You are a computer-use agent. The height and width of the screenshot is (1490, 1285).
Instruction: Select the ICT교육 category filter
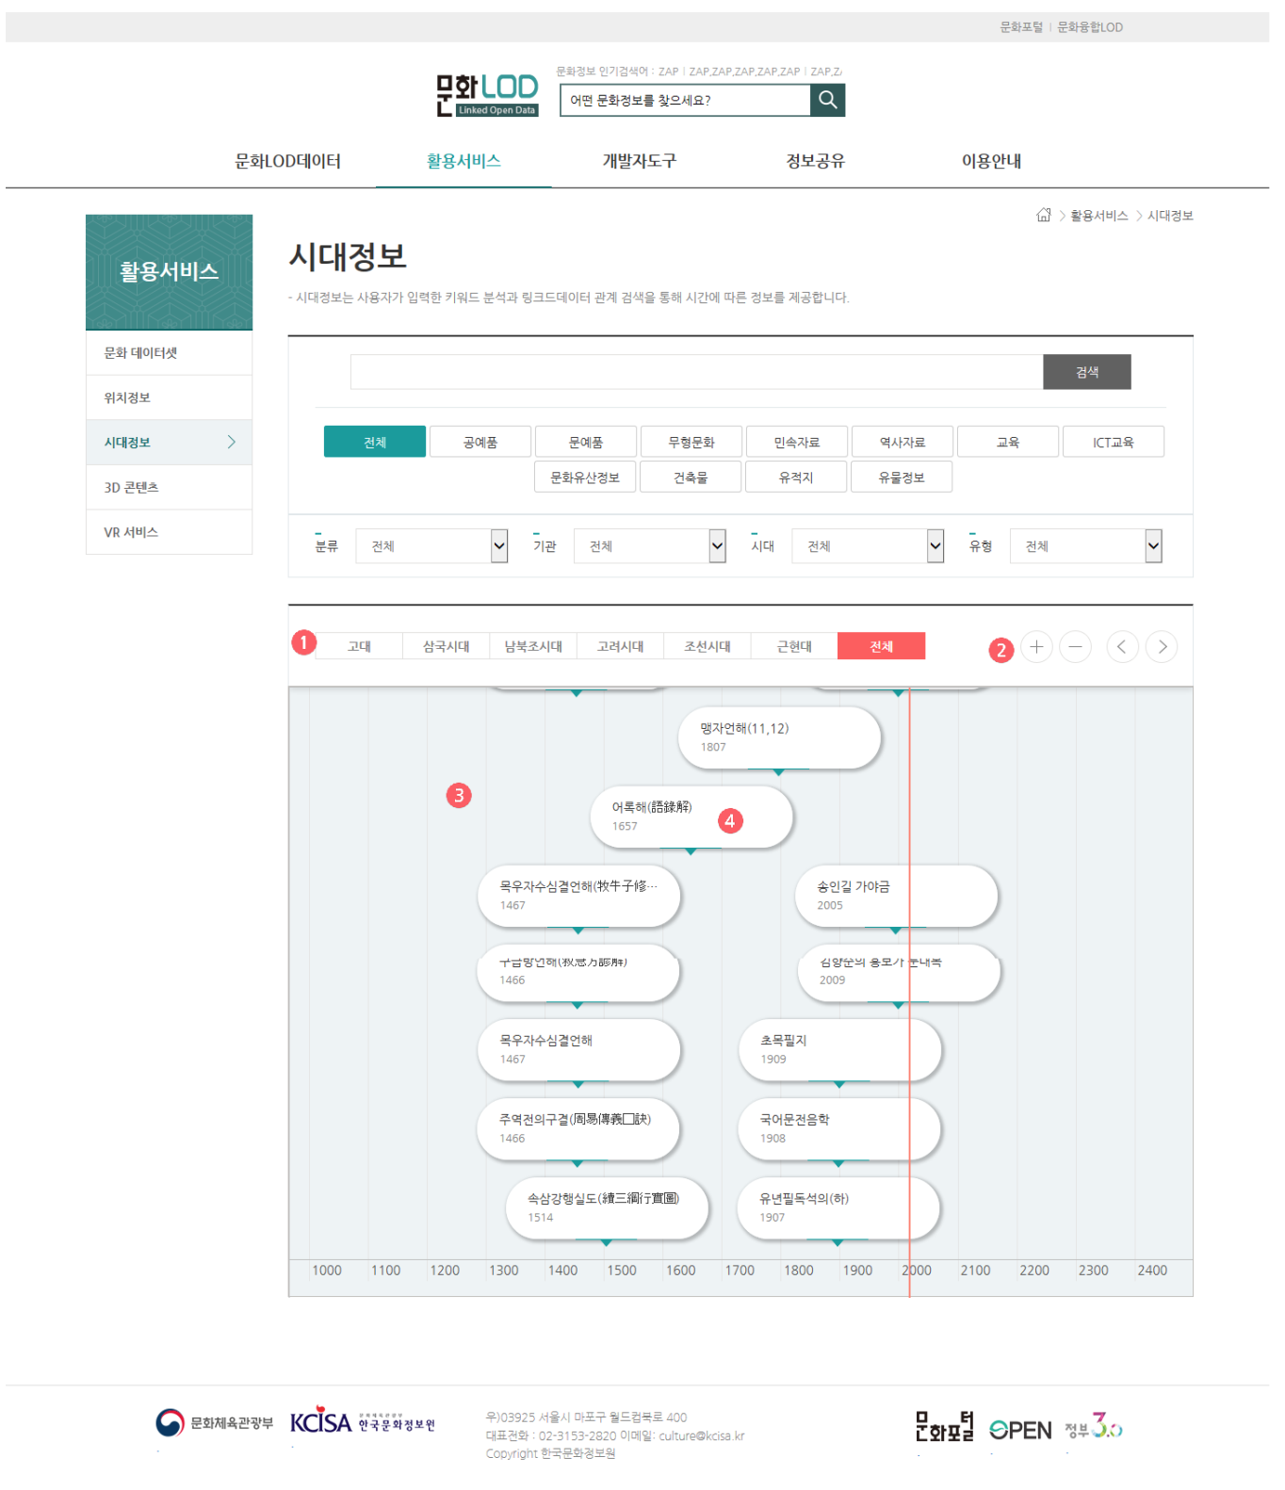coord(1114,442)
